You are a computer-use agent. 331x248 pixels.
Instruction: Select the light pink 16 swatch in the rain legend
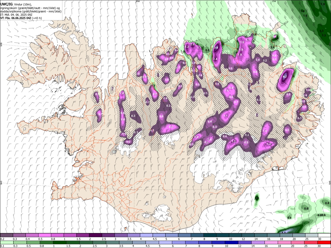pyautogui.click(x=271, y=243)
